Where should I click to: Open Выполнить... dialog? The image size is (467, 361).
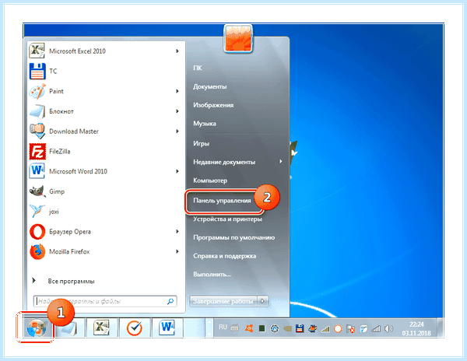coord(212,275)
